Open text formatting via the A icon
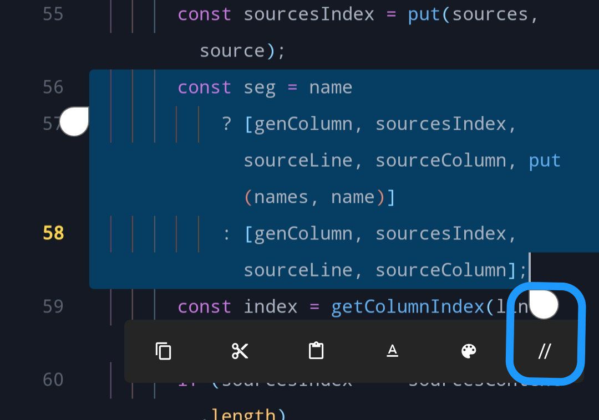The width and height of the screenshot is (599, 420). click(x=392, y=351)
